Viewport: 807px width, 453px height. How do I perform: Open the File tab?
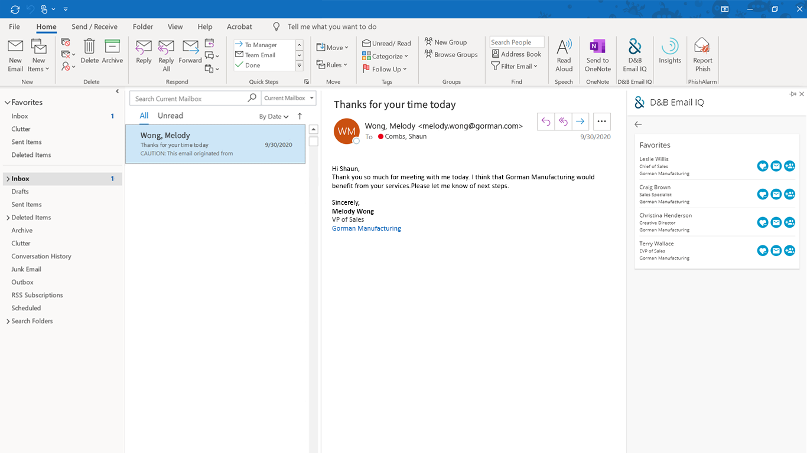click(x=15, y=27)
